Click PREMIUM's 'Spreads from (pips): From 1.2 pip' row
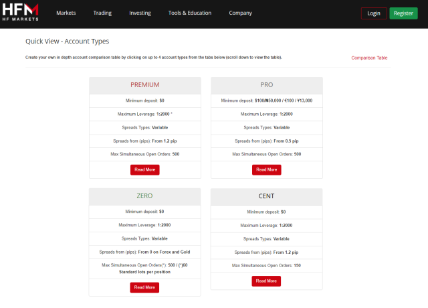 pyautogui.click(x=145, y=141)
